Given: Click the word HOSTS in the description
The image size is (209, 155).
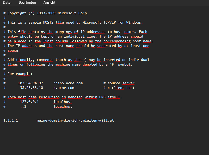Looking at the screenshot, I should click(x=48, y=22).
